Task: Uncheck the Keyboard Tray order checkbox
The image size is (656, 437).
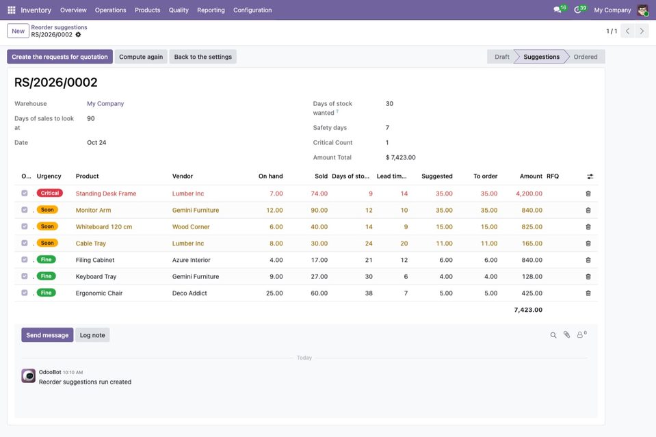Action: [x=24, y=276]
